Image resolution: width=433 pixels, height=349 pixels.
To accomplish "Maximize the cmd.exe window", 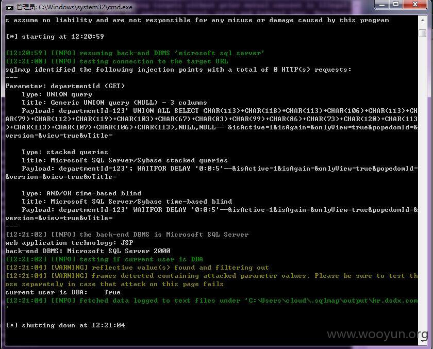I will [x=396, y=5].
